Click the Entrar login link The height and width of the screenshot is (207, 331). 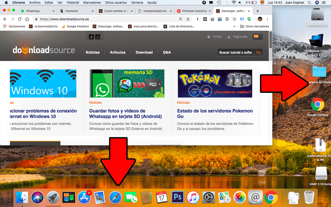click(x=218, y=36)
